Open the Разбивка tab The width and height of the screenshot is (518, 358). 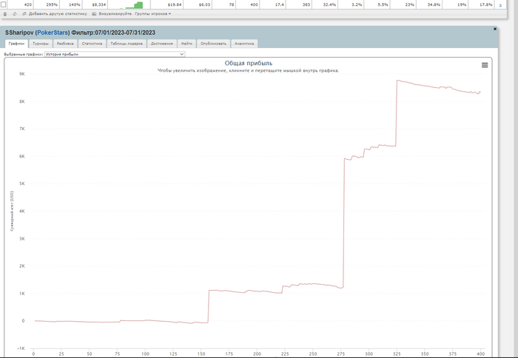point(65,44)
